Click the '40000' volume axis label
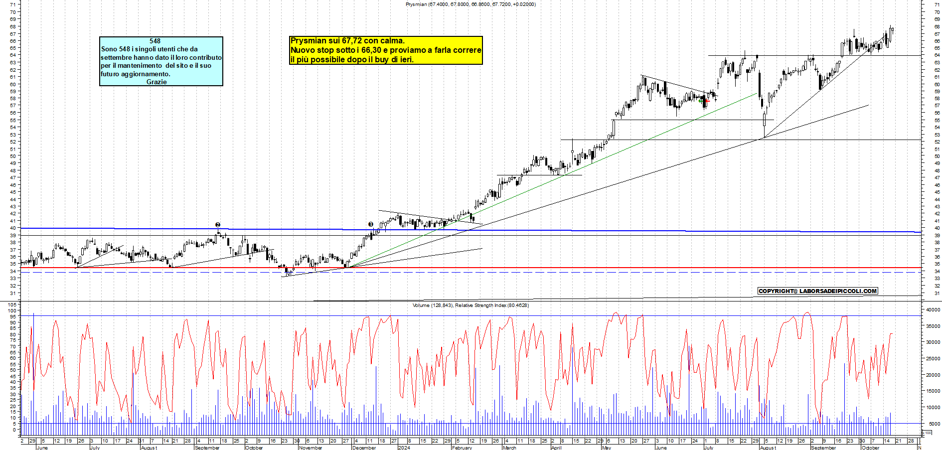942x450 pixels. tap(933, 309)
